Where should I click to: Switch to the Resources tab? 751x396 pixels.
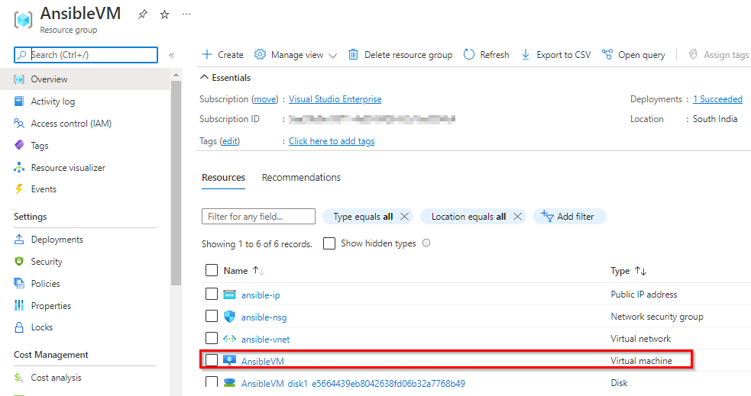tap(223, 178)
